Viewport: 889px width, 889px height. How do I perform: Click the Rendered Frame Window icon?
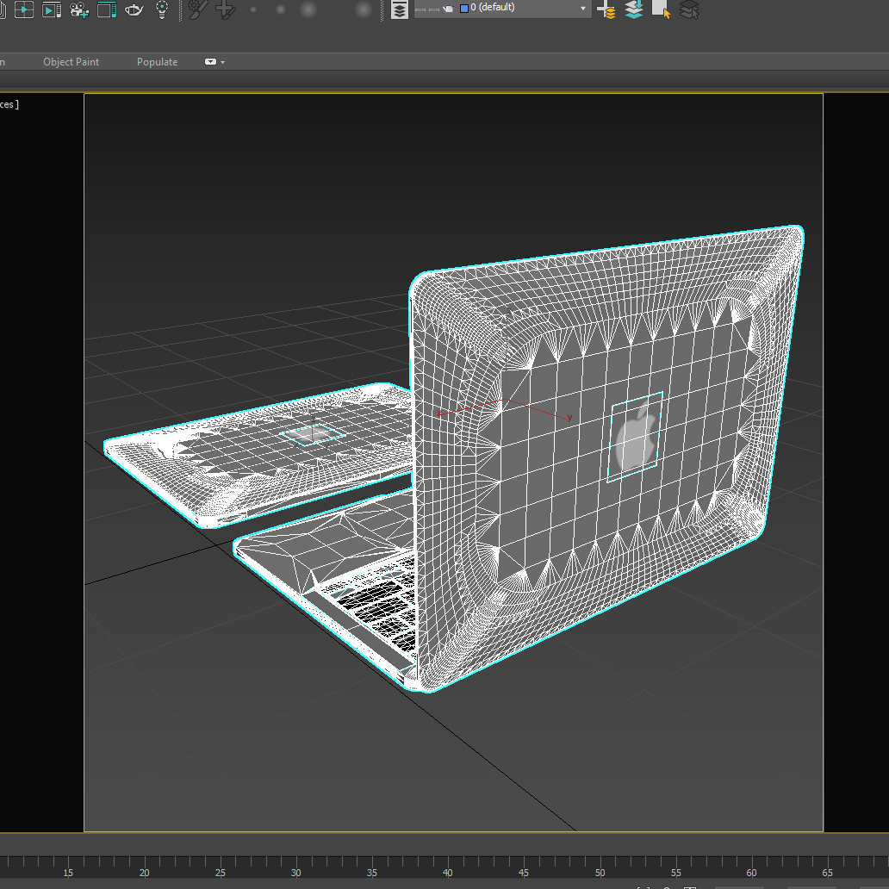[x=52, y=9]
